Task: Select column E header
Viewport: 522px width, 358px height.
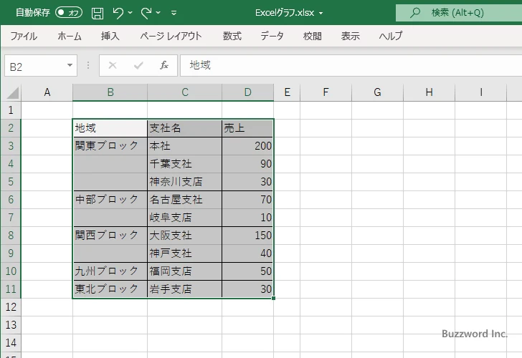Action: click(x=287, y=92)
